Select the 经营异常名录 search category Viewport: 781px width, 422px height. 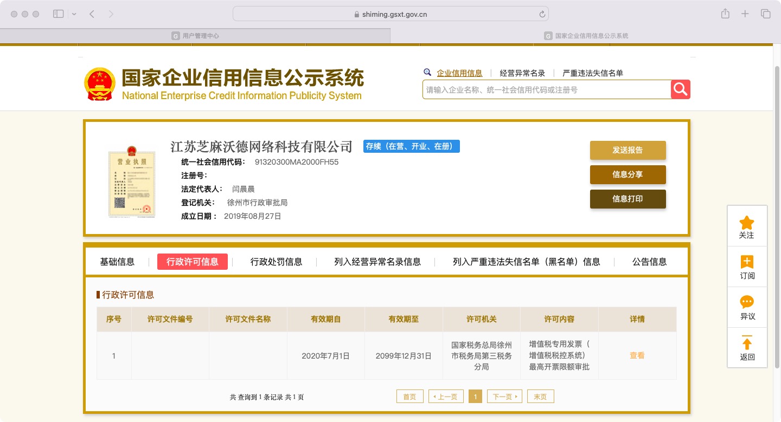coord(522,73)
